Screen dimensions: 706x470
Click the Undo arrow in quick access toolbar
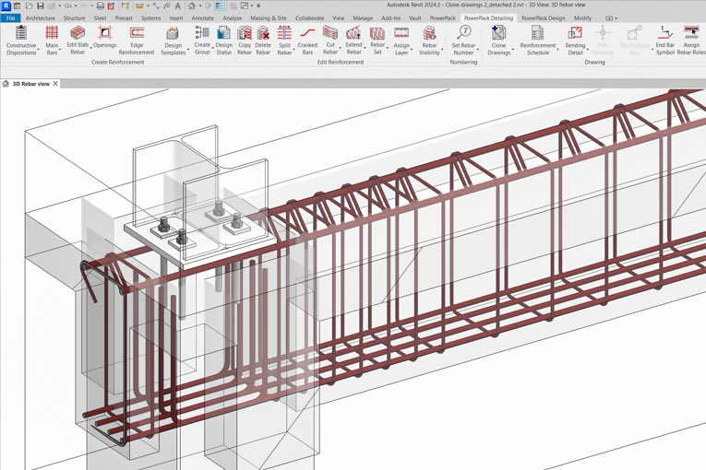click(x=67, y=6)
